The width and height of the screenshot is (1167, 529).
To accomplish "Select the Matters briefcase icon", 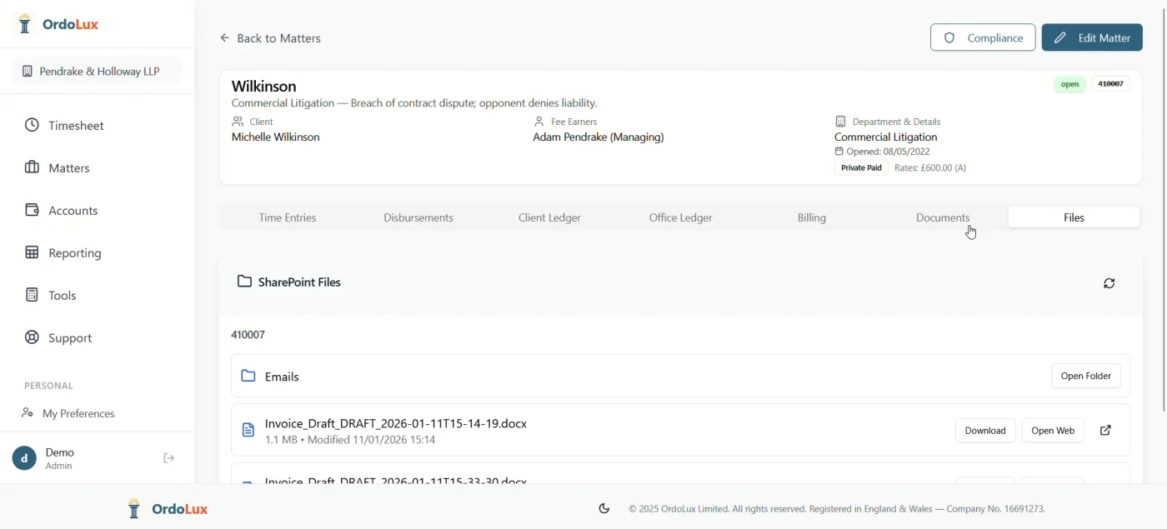I will click(30, 167).
